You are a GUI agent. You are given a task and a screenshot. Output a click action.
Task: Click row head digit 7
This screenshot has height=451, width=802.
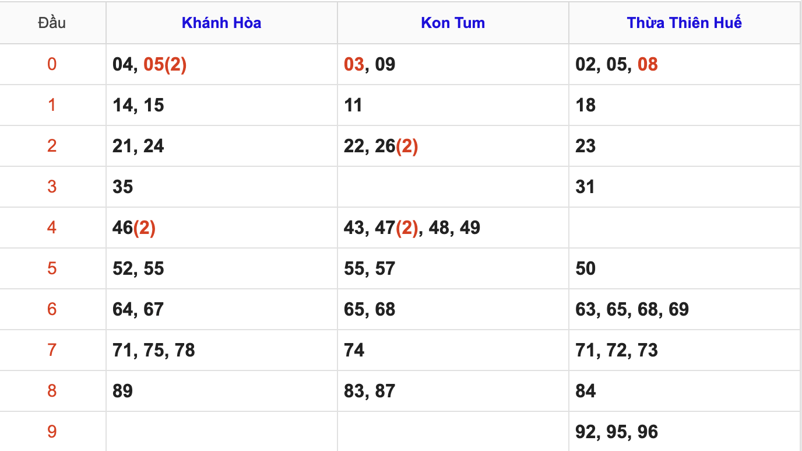point(52,350)
